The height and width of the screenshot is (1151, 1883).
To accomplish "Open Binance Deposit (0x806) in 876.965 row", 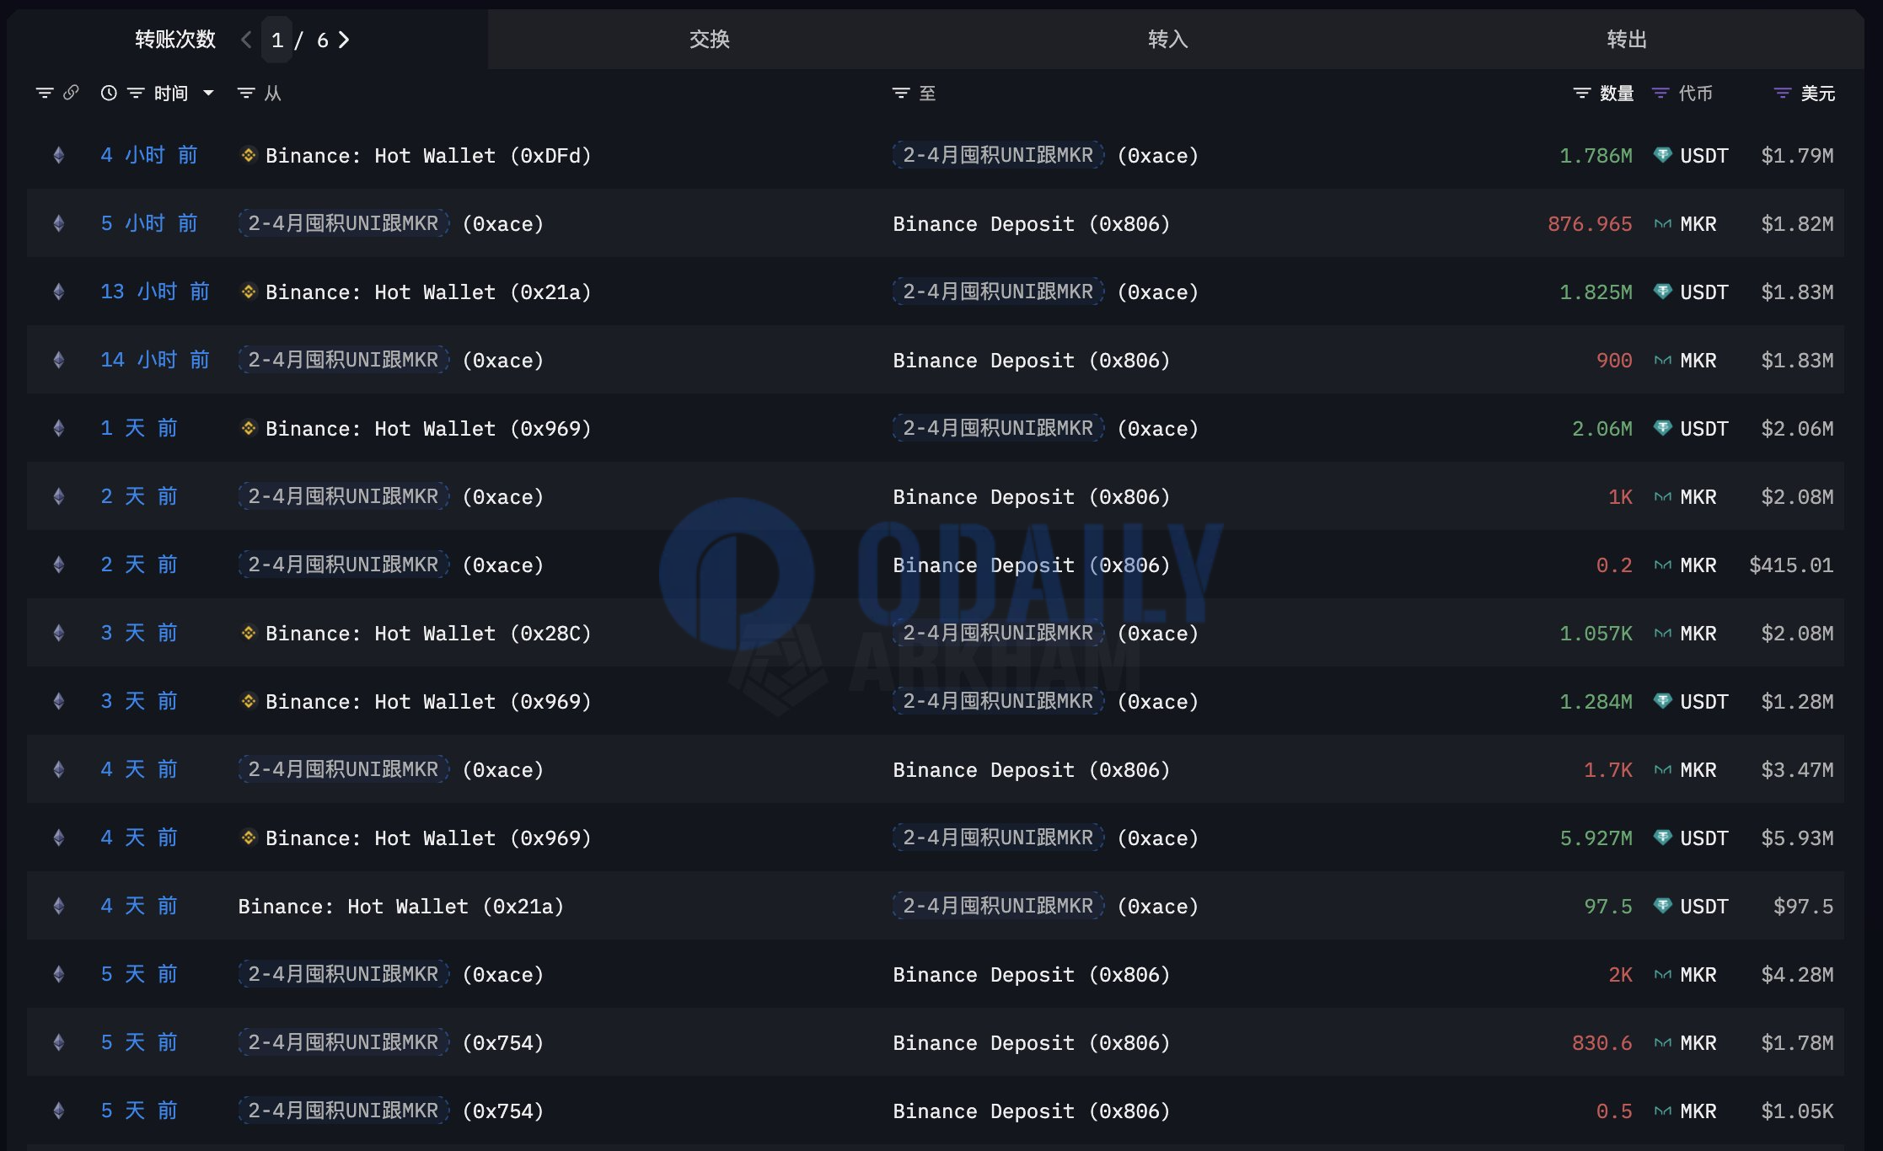I will tap(1032, 224).
